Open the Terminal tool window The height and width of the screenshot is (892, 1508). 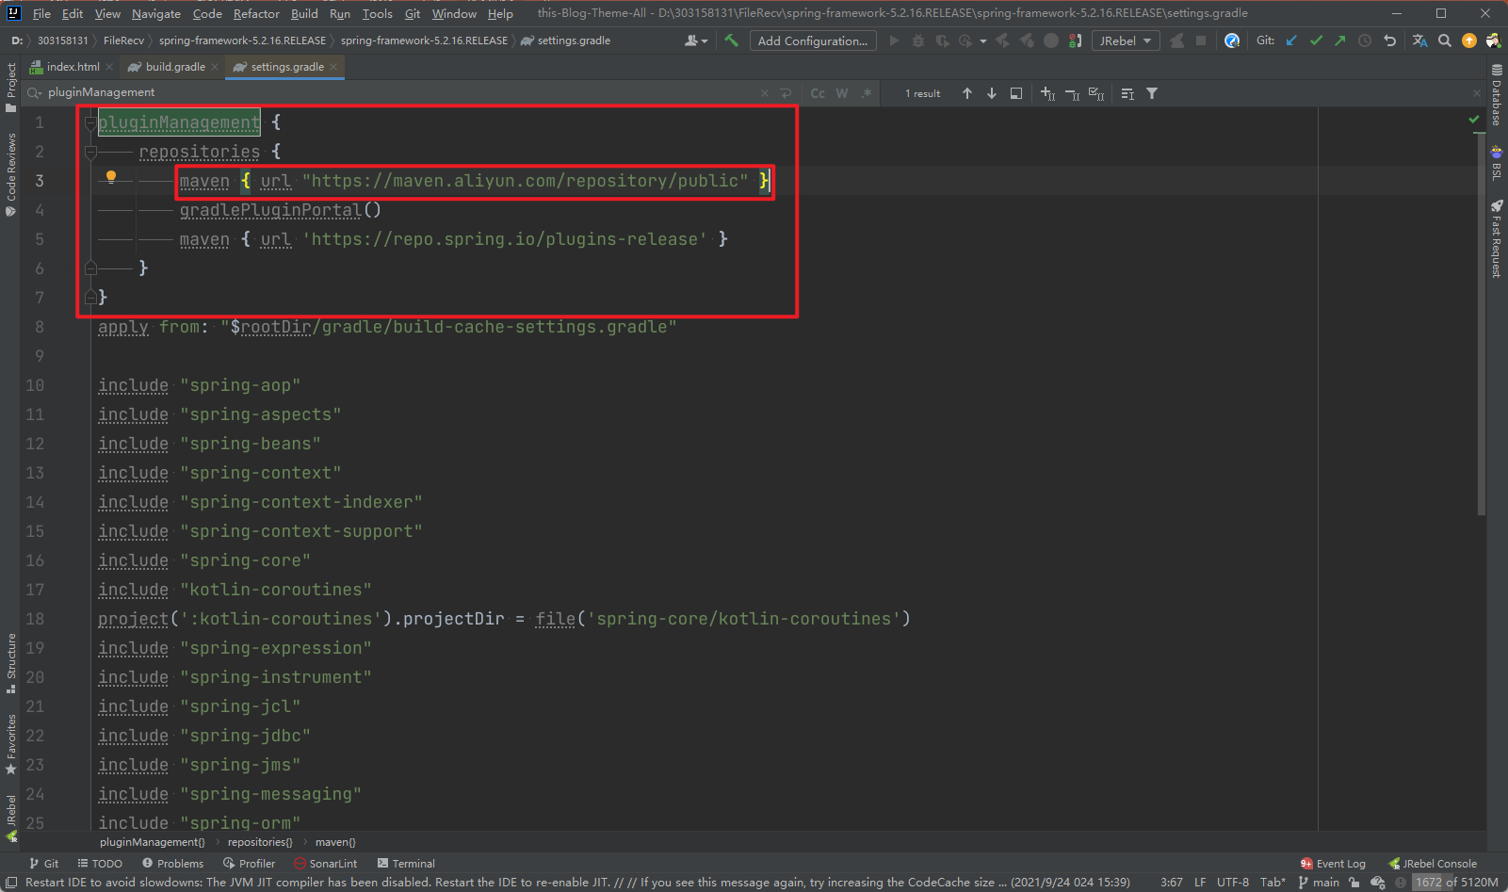[x=406, y=864]
